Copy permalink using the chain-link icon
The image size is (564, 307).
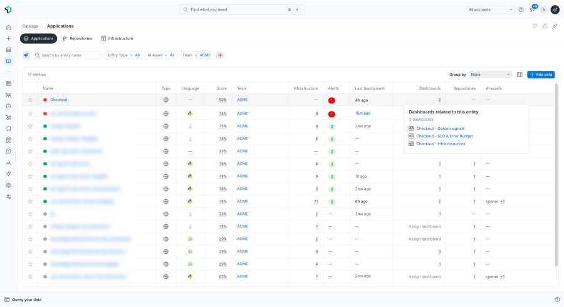555,26
